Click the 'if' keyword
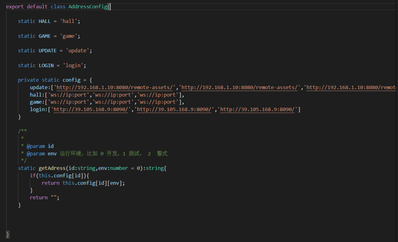Image resolution: width=398 pixels, height=242 pixels. point(33,175)
